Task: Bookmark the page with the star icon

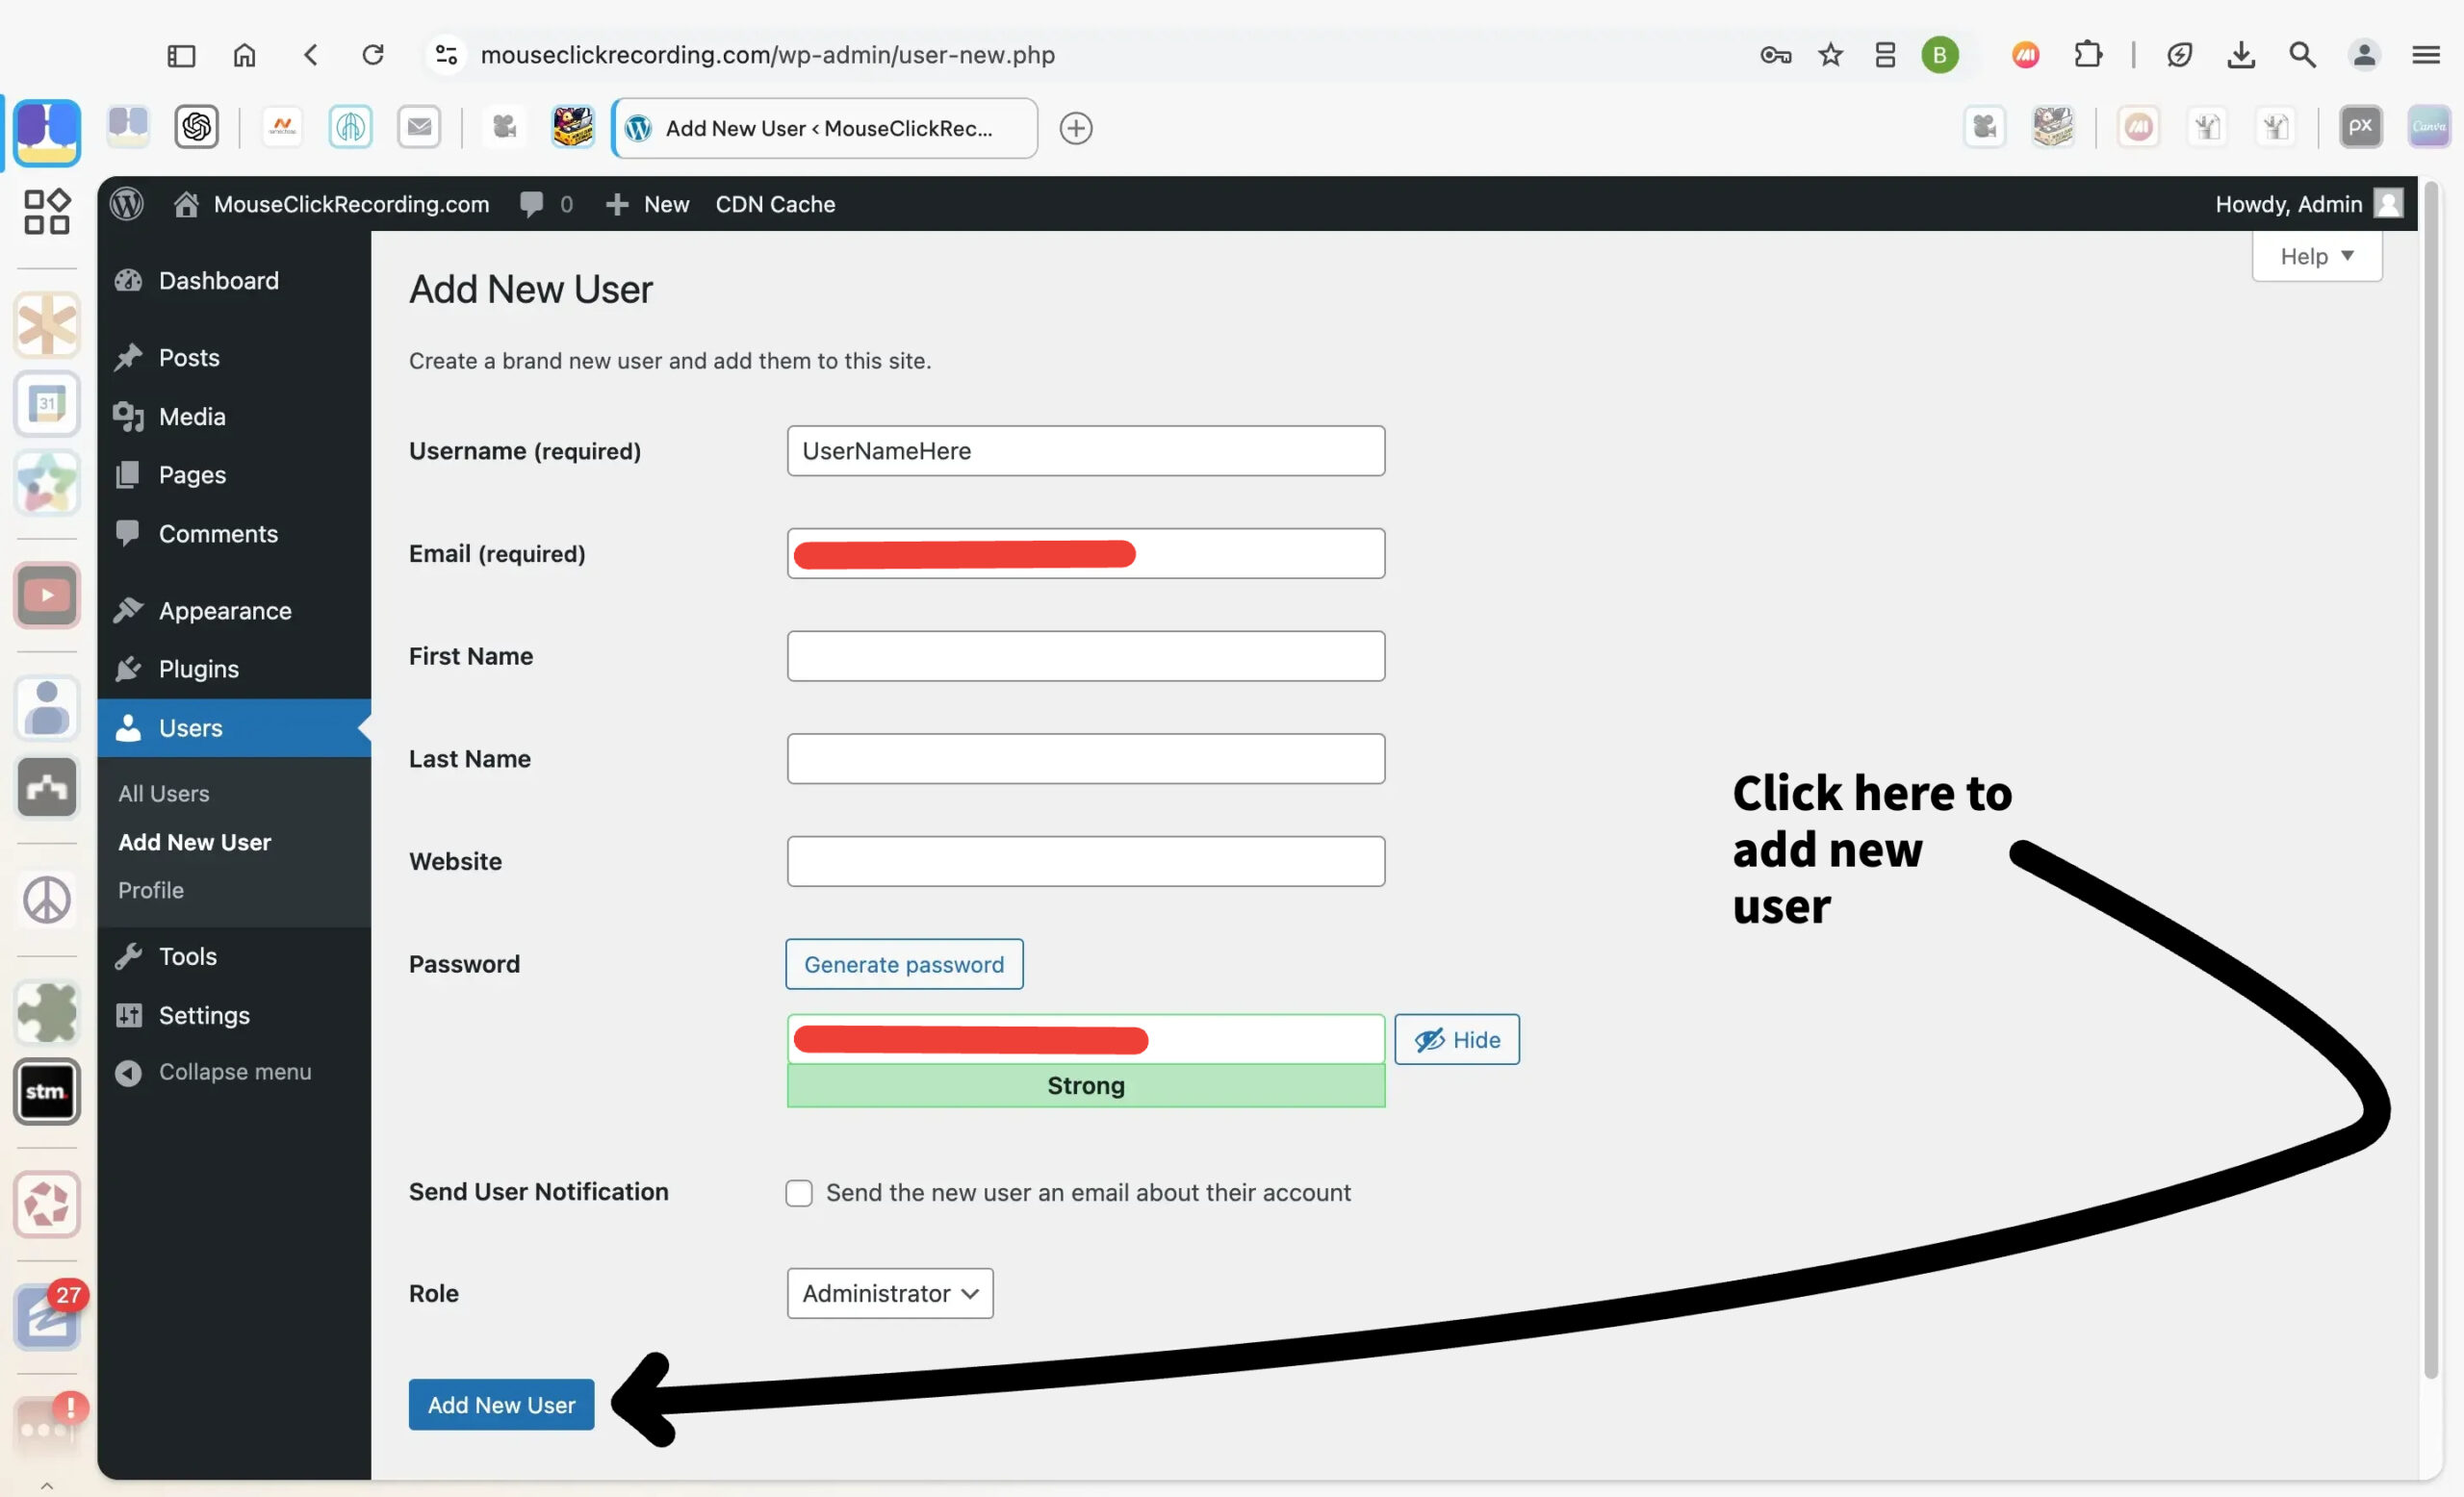Action: 1830,55
